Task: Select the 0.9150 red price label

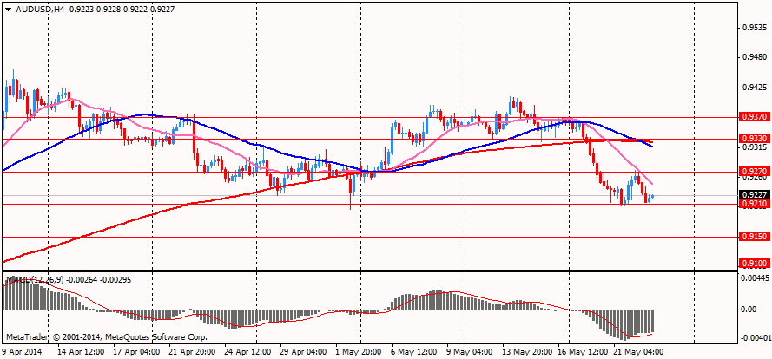Action: 755,237
